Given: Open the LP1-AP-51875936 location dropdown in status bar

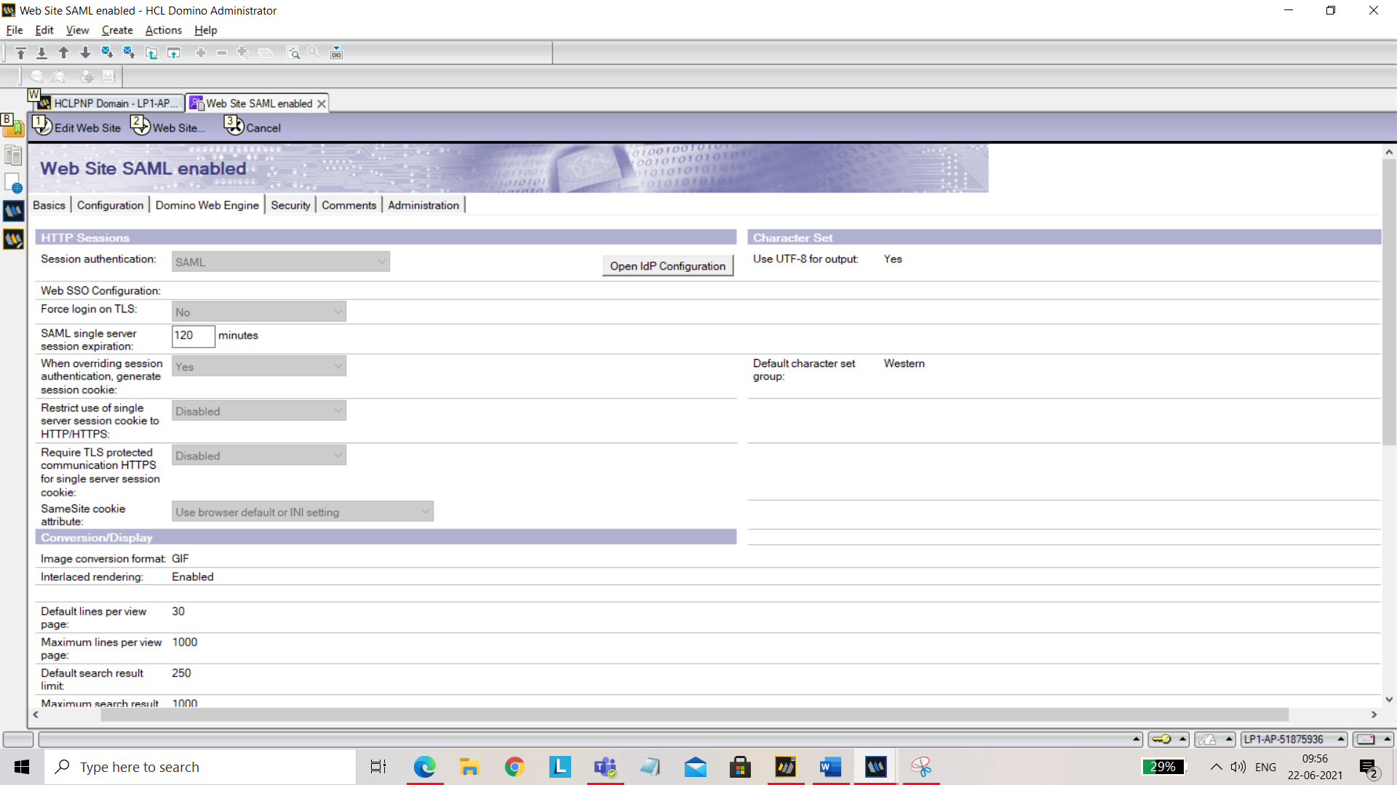Looking at the screenshot, I should pos(1294,739).
